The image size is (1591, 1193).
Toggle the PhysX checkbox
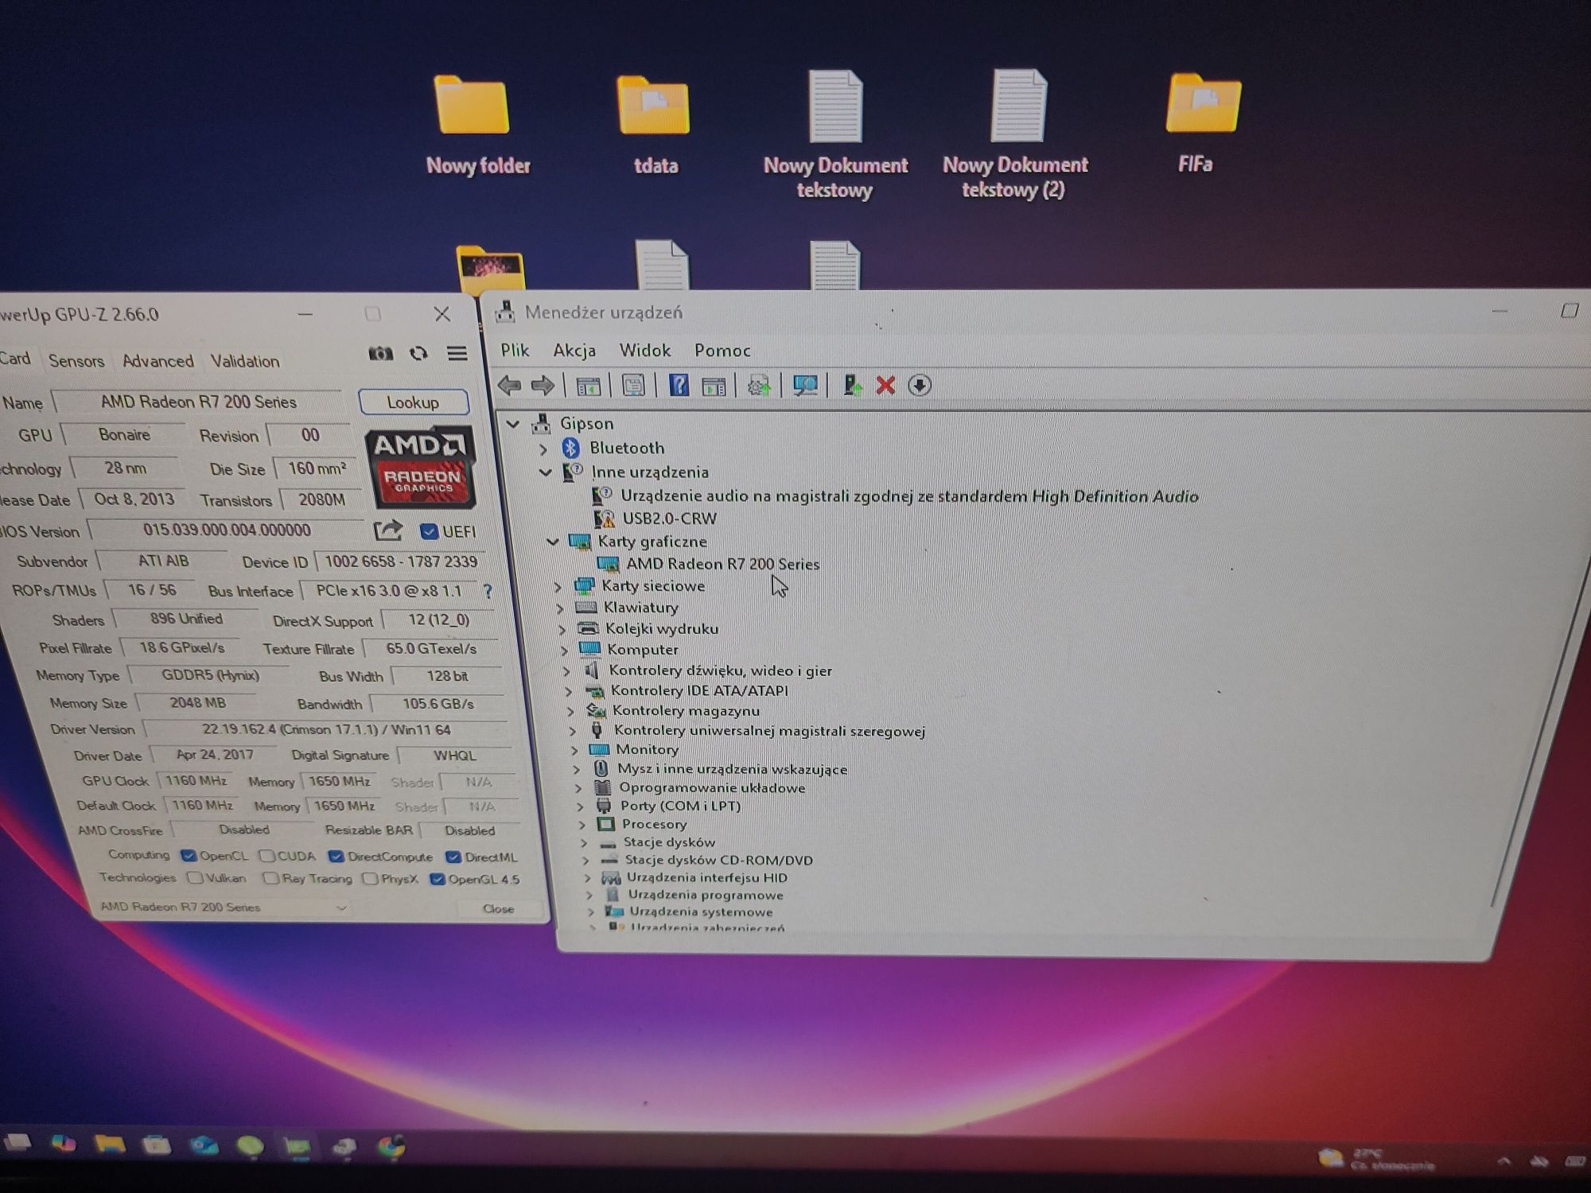[369, 879]
